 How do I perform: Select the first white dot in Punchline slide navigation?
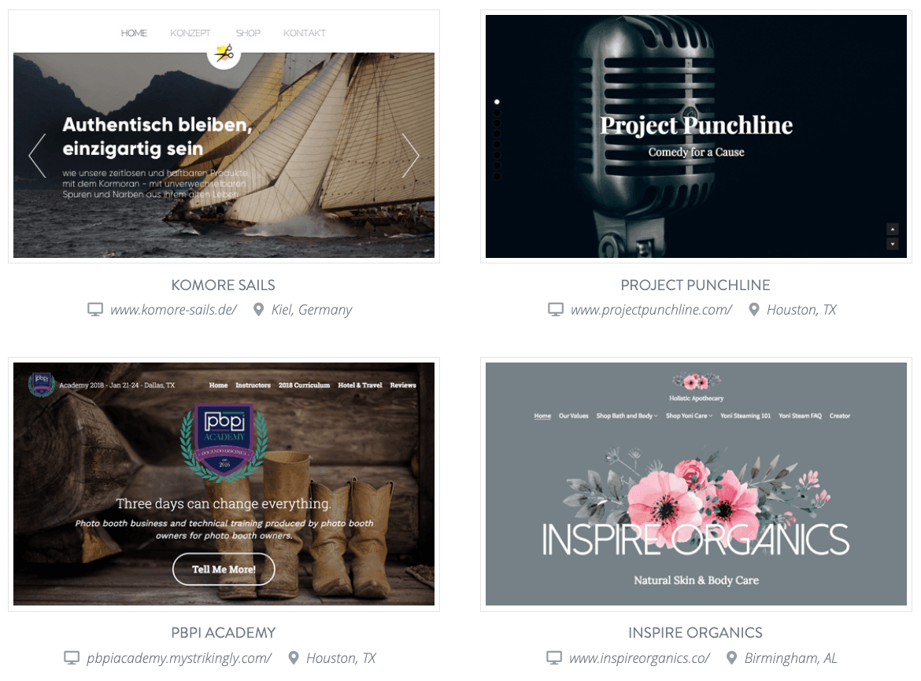coord(497,102)
